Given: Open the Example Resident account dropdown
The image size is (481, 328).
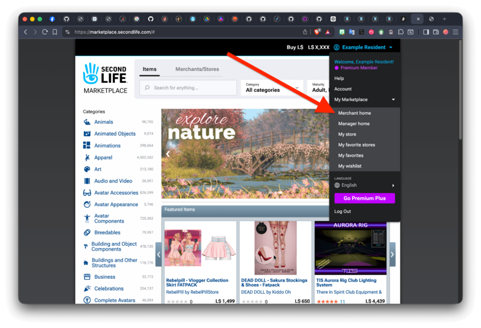Looking at the screenshot, I should pos(363,47).
